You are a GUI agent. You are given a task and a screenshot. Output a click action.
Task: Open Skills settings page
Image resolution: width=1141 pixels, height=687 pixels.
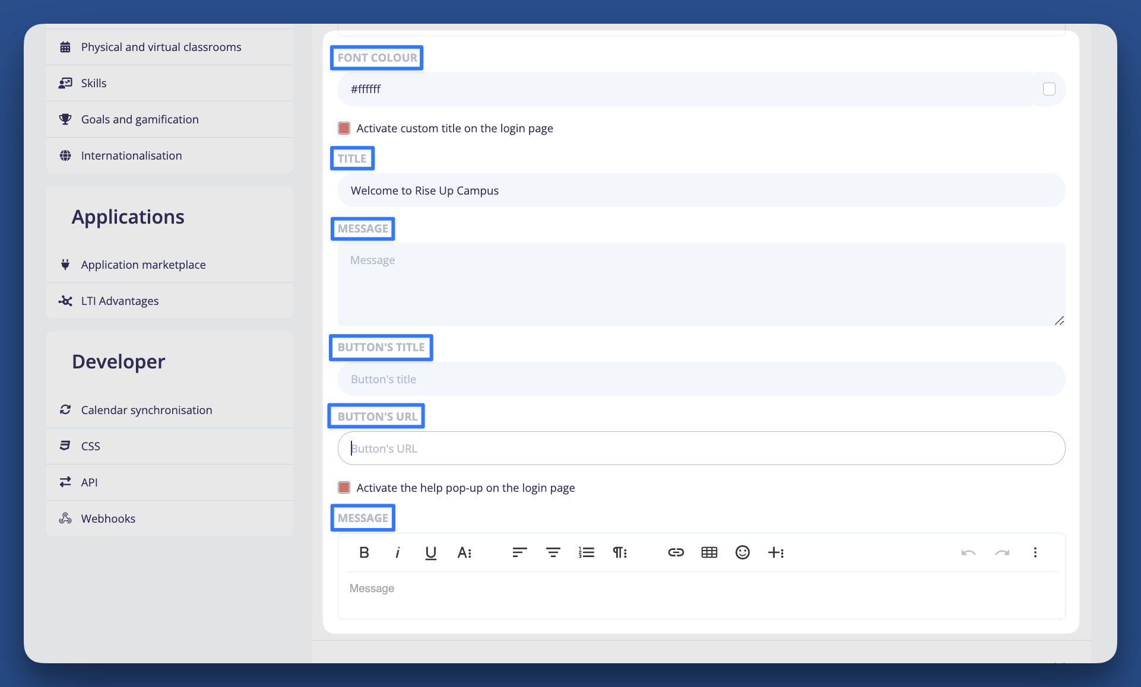[x=170, y=83]
